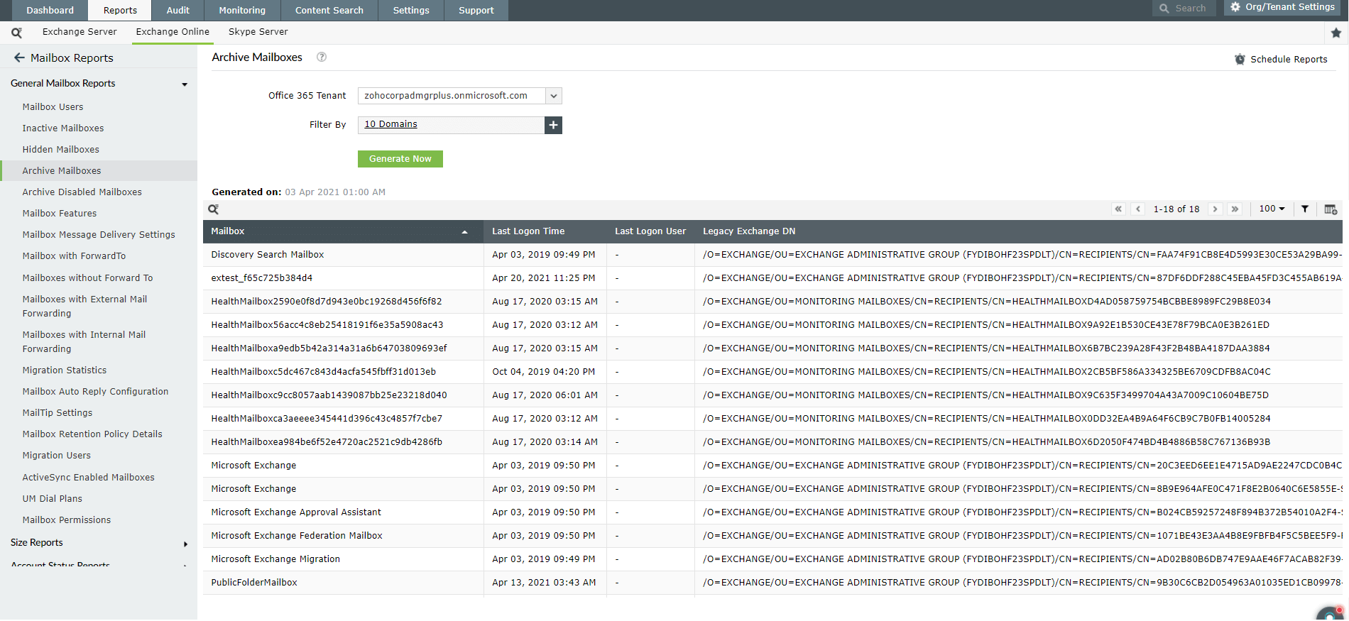Open Mailboxes with Internal Mail Forwarding
This screenshot has height=621, width=1349.
tap(84, 342)
